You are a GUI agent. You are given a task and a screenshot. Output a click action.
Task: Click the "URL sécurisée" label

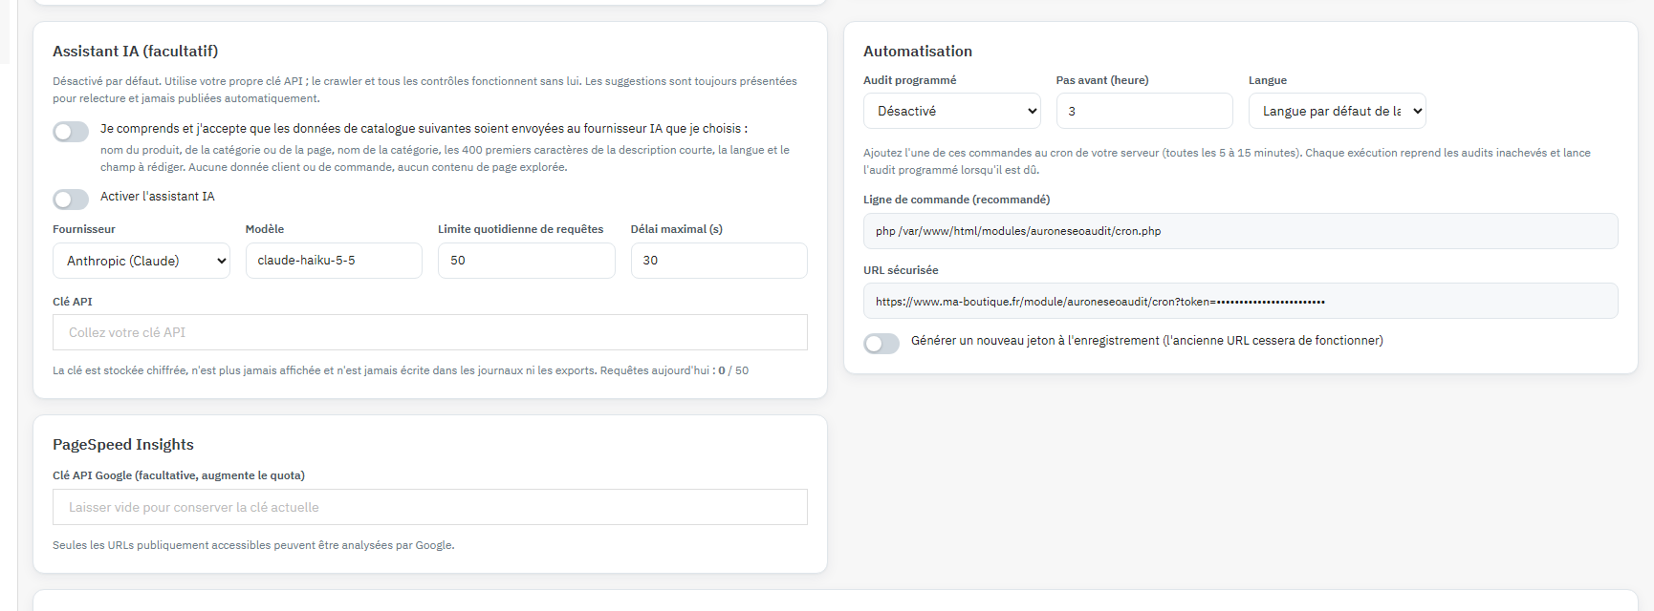pyautogui.click(x=901, y=270)
